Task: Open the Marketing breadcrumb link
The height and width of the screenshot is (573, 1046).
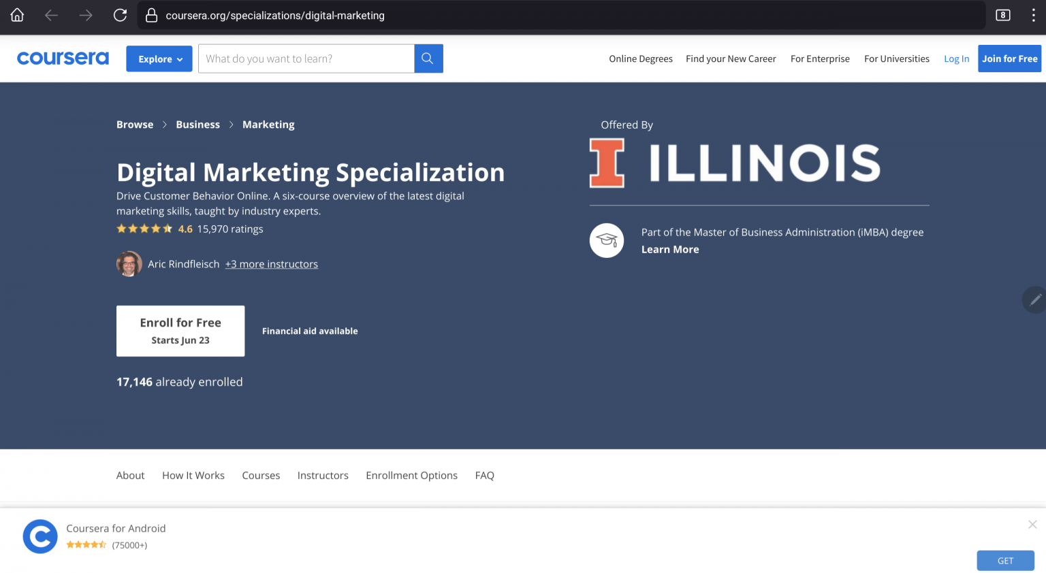Action: click(x=268, y=125)
